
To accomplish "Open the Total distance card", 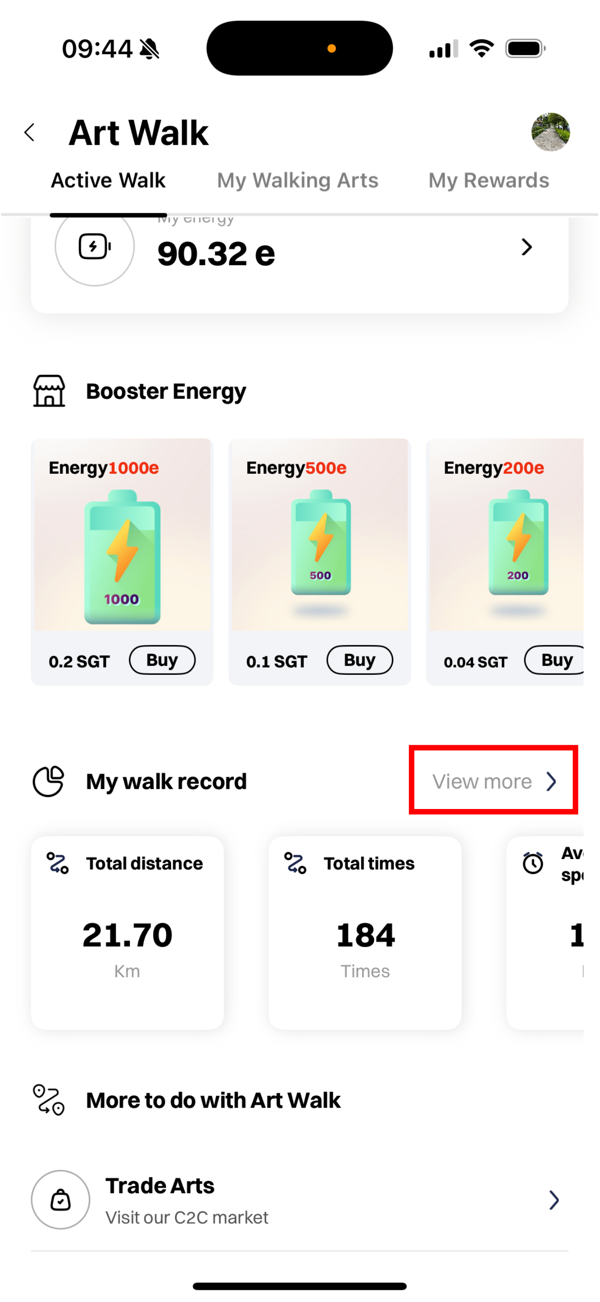I will [x=127, y=932].
